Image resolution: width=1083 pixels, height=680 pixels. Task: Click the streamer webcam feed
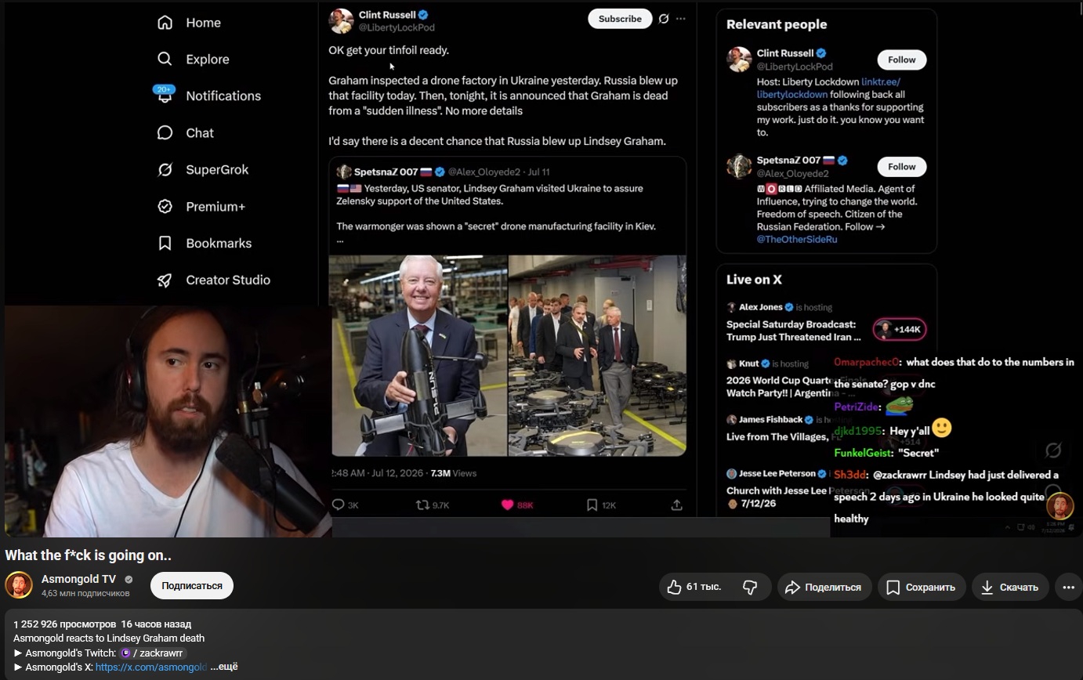coord(168,421)
